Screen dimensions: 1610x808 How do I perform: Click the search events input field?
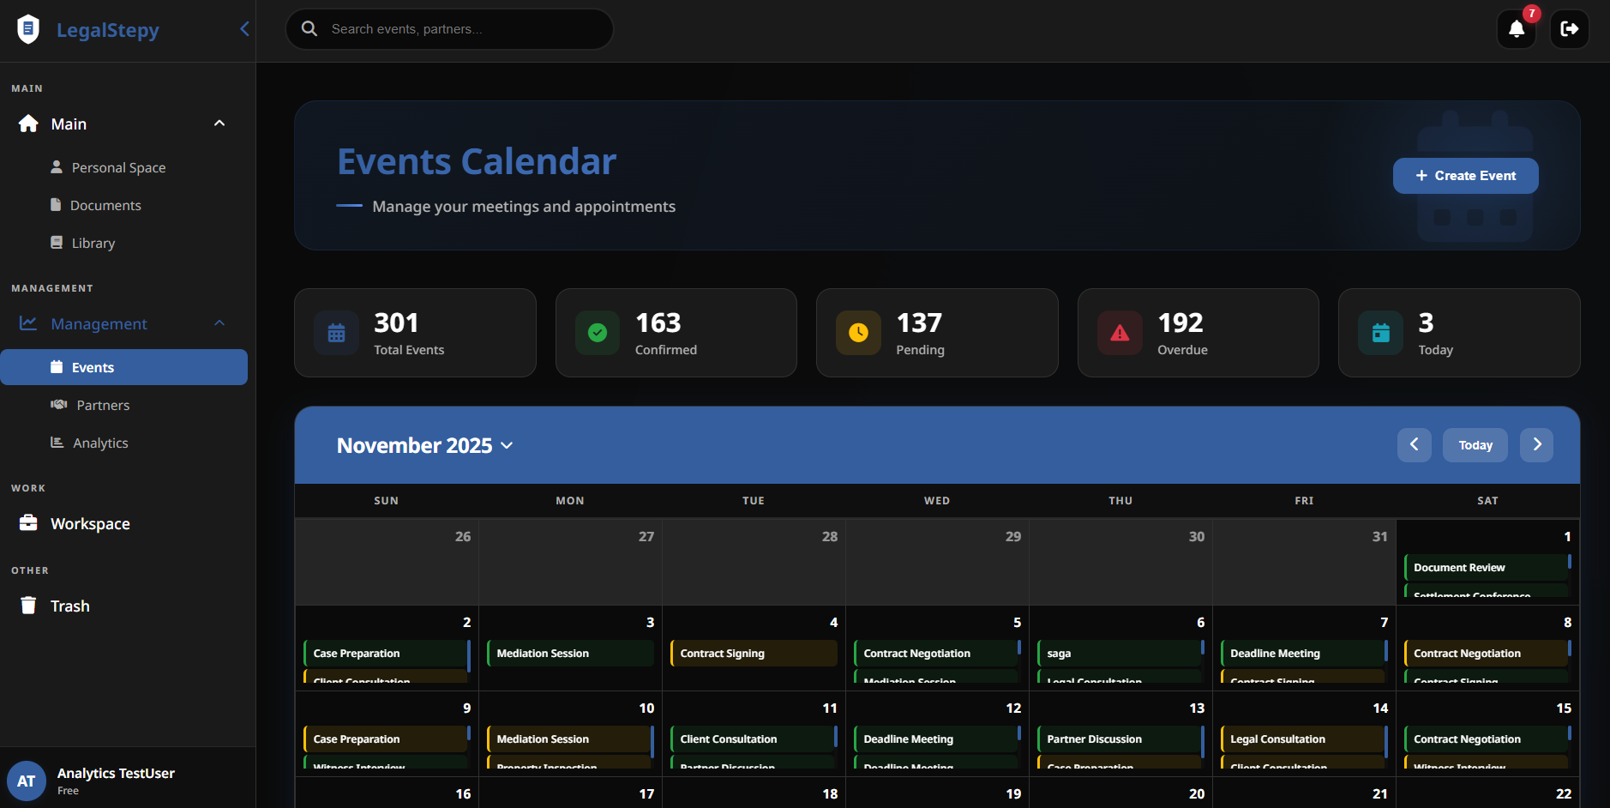click(463, 29)
